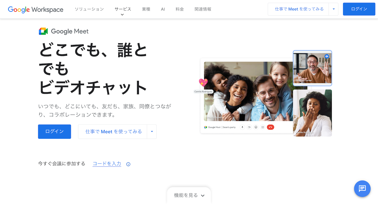Click the present screen icon in preview
This screenshot has width=378, height=204.
tap(262, 127)
